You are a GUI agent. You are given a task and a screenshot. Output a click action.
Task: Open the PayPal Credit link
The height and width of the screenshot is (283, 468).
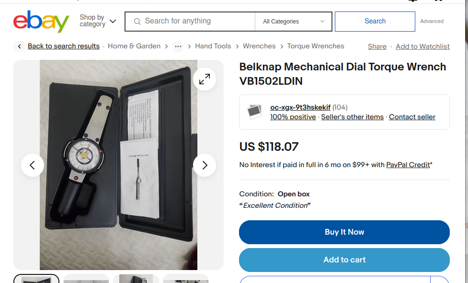click(408, 165)
